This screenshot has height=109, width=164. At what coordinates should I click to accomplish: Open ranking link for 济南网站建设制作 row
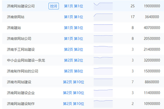(74, 104)
